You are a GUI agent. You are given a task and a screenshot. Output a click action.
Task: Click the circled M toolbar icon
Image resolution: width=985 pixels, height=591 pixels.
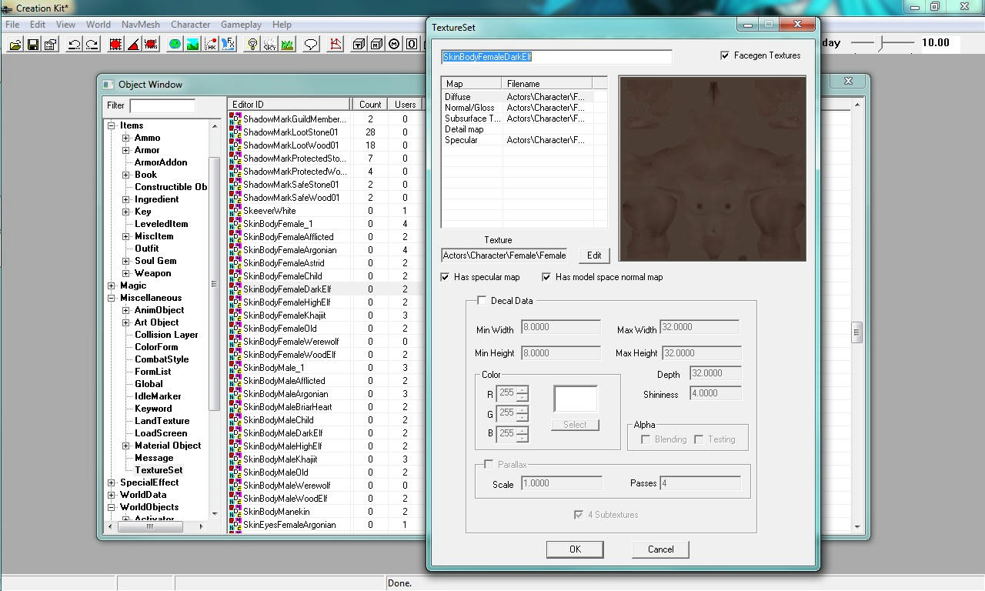(394, 45)
